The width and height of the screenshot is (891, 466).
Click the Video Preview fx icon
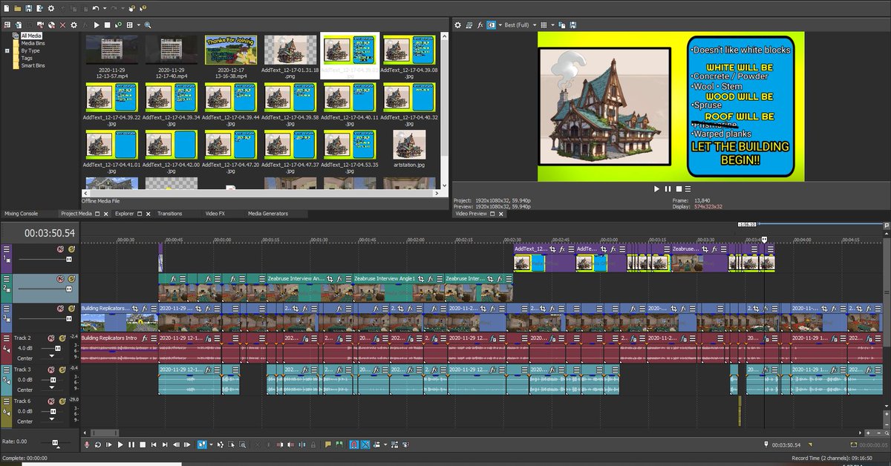480,24
